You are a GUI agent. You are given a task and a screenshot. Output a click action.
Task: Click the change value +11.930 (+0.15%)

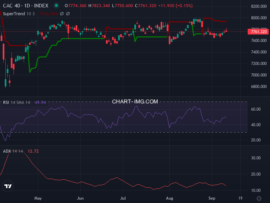coord(175,6)
